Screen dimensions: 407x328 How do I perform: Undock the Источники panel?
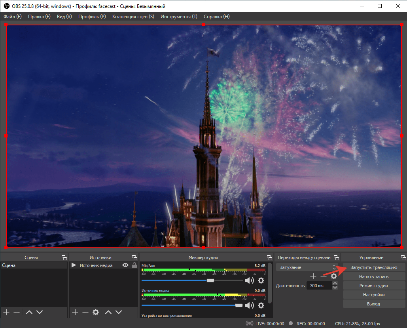point(134,257)
